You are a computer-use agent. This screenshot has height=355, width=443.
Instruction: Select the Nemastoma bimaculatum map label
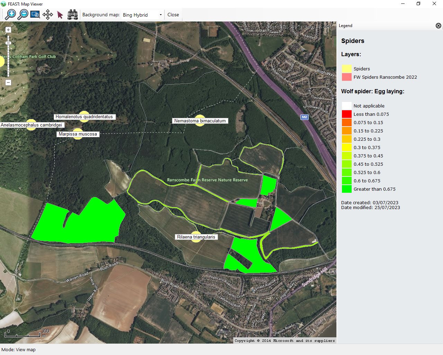point(200,121)
